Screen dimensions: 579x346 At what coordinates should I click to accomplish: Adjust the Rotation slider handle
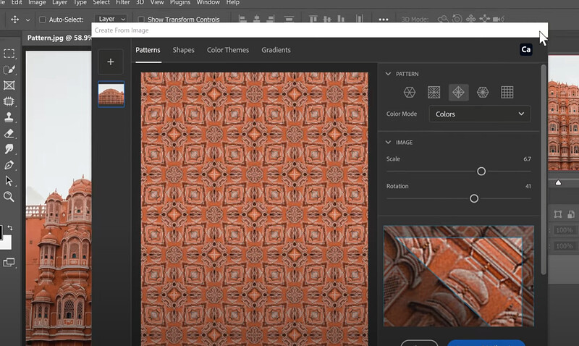[x=474, y=198]
